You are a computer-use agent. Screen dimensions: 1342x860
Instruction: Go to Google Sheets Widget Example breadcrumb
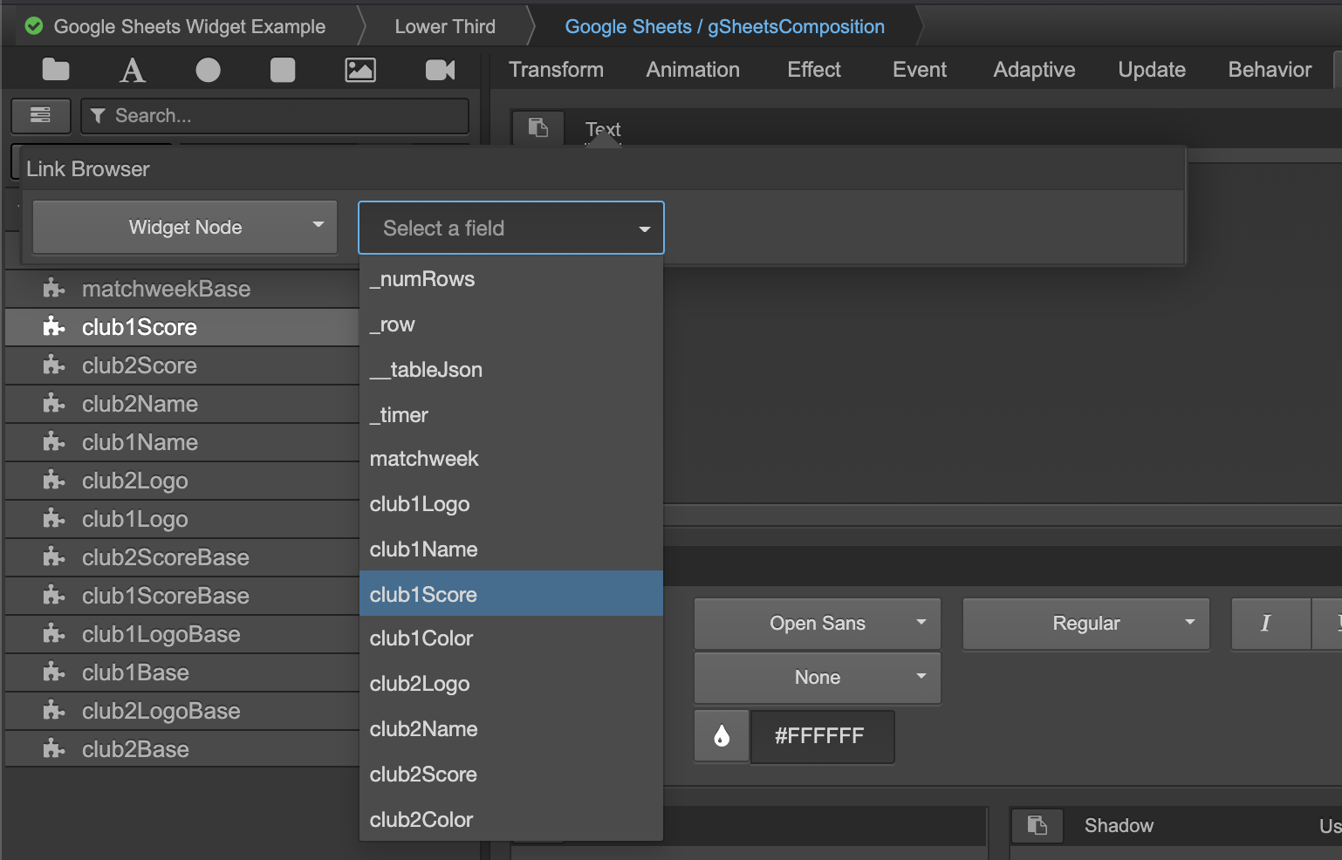(189, 26)
